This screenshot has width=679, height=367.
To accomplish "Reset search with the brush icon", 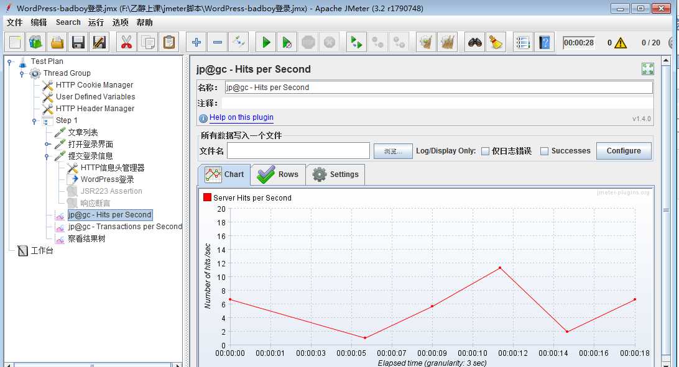I will tap(496, 42).
